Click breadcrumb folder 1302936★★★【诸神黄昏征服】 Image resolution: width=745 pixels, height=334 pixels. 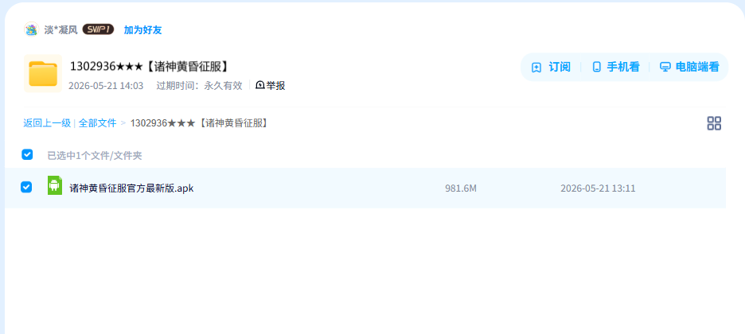pyautogui.click(x=201, y=123)
